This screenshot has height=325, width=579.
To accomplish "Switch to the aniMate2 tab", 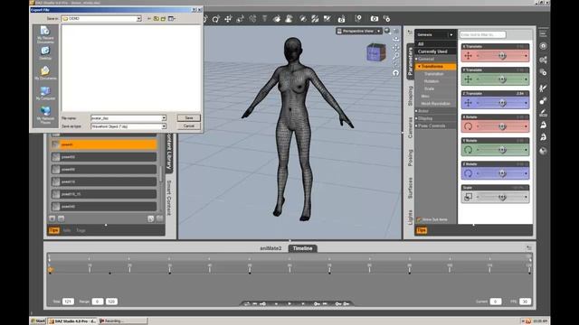I will click(x=271, y=248).
